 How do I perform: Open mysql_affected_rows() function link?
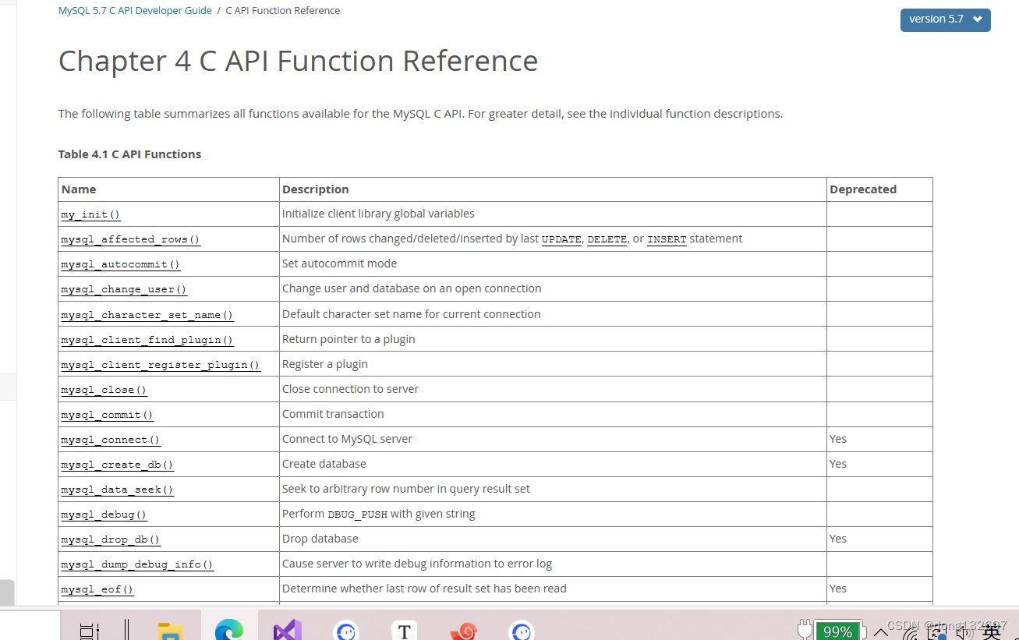coord(130,239)
